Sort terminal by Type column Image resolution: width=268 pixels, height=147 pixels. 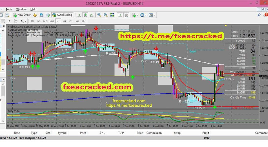point(34,133)
